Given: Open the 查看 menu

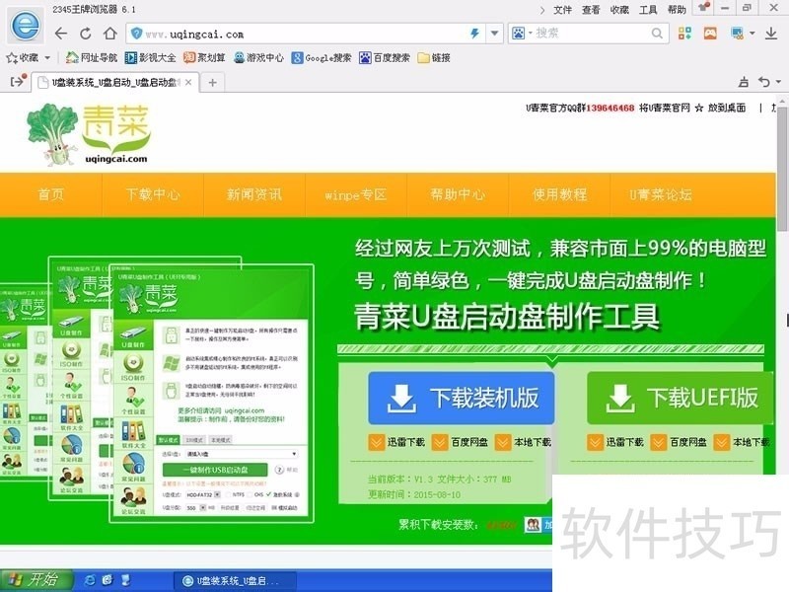Looking at the screenshot, I should [591, 10].
